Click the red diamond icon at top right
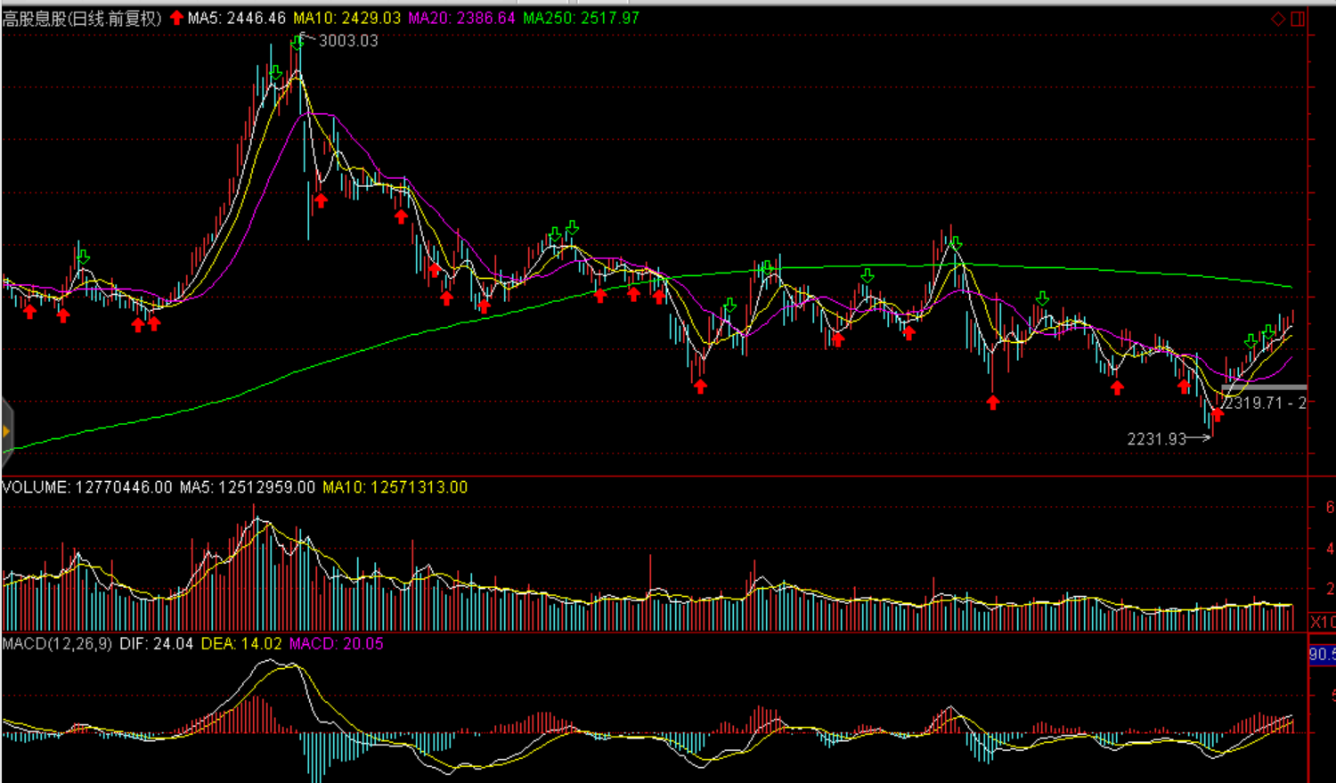Viewport: 1336px width, 783px height. click(1278, 19)
